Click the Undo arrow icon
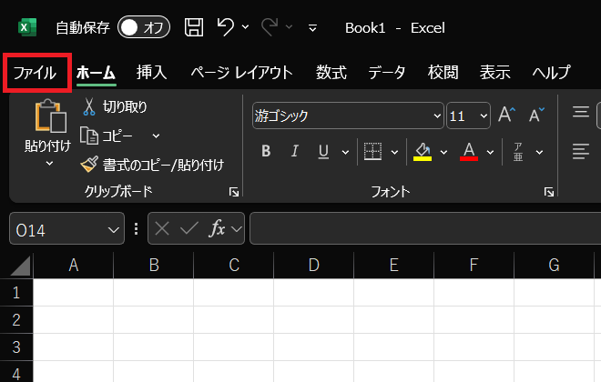Viewport: 601px width, 382px height. click(226, 27)
